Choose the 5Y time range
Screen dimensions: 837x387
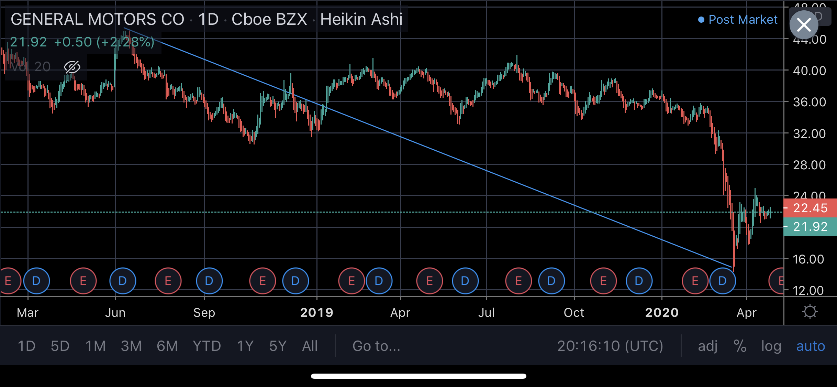click(278, 346)
